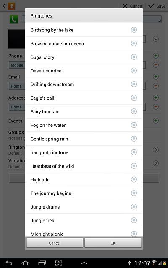Image resolution: width=168 pixels, height=268 pixels.
Task: Select the hangout_ringtone radio button
Action: (x=134, y=152)
